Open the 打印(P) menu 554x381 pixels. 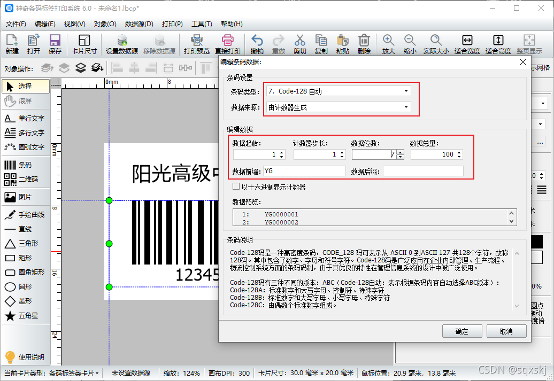point(172,24)
